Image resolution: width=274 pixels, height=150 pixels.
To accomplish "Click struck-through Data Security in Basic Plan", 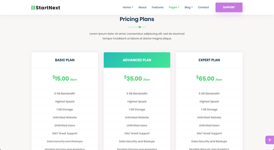I will (65, 141).
